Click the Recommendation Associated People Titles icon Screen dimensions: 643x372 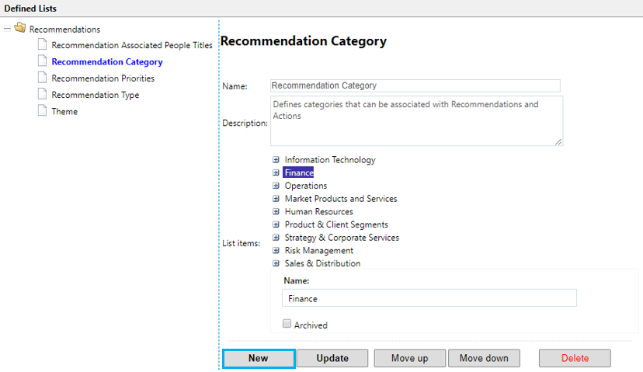(x=43, y=45)
